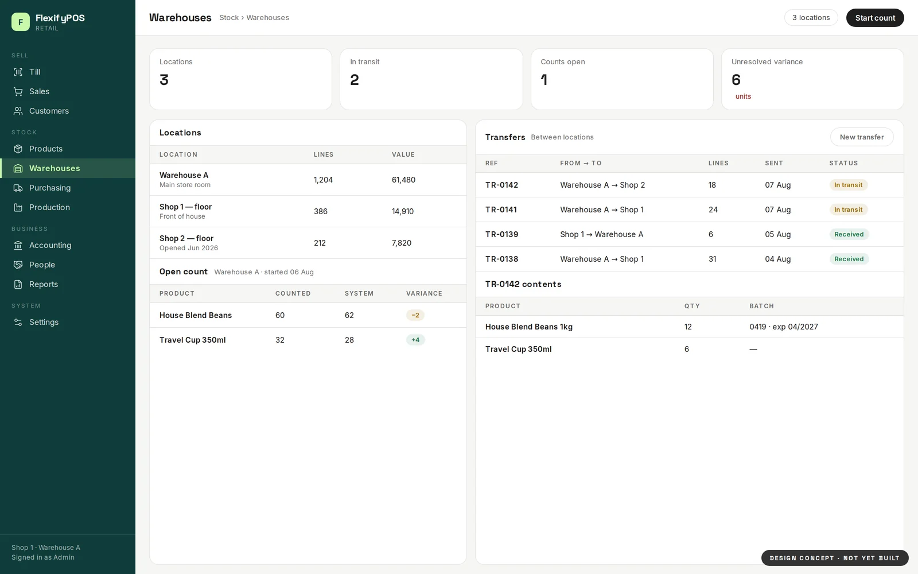Screen dimensions: 918x574
Task: Click value 61,480 for Warehouse A
Action: [403, 180]
